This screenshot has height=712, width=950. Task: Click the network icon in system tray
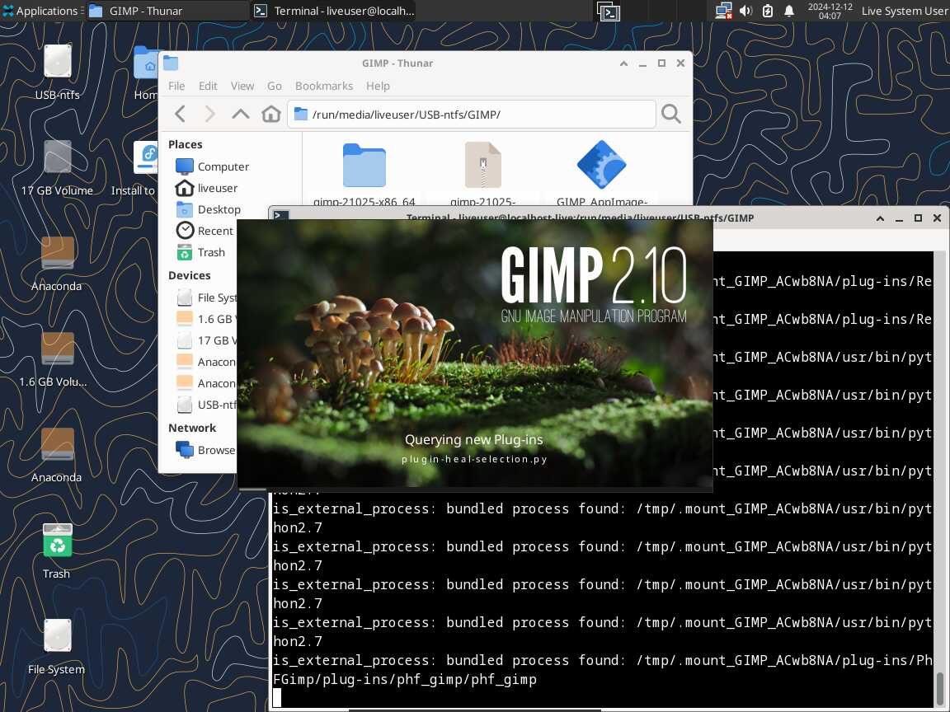pyautogui.click(x=723, y=11)
